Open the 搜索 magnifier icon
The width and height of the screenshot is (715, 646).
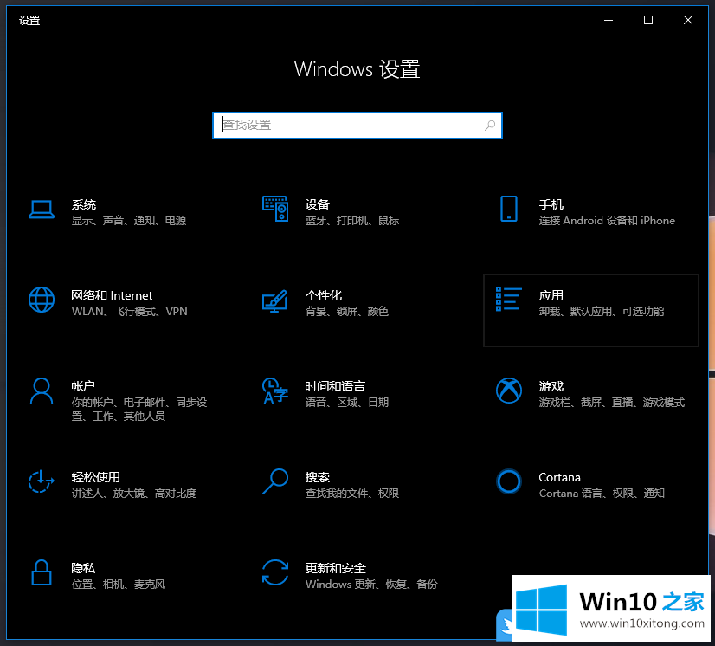click(275, 481)
